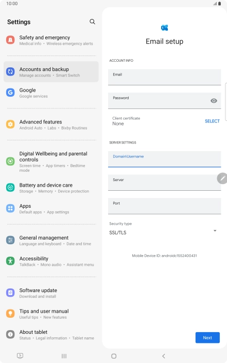The image size is (227, 363).
Task: Tap the Google G icon
Action: pos(10,93)
